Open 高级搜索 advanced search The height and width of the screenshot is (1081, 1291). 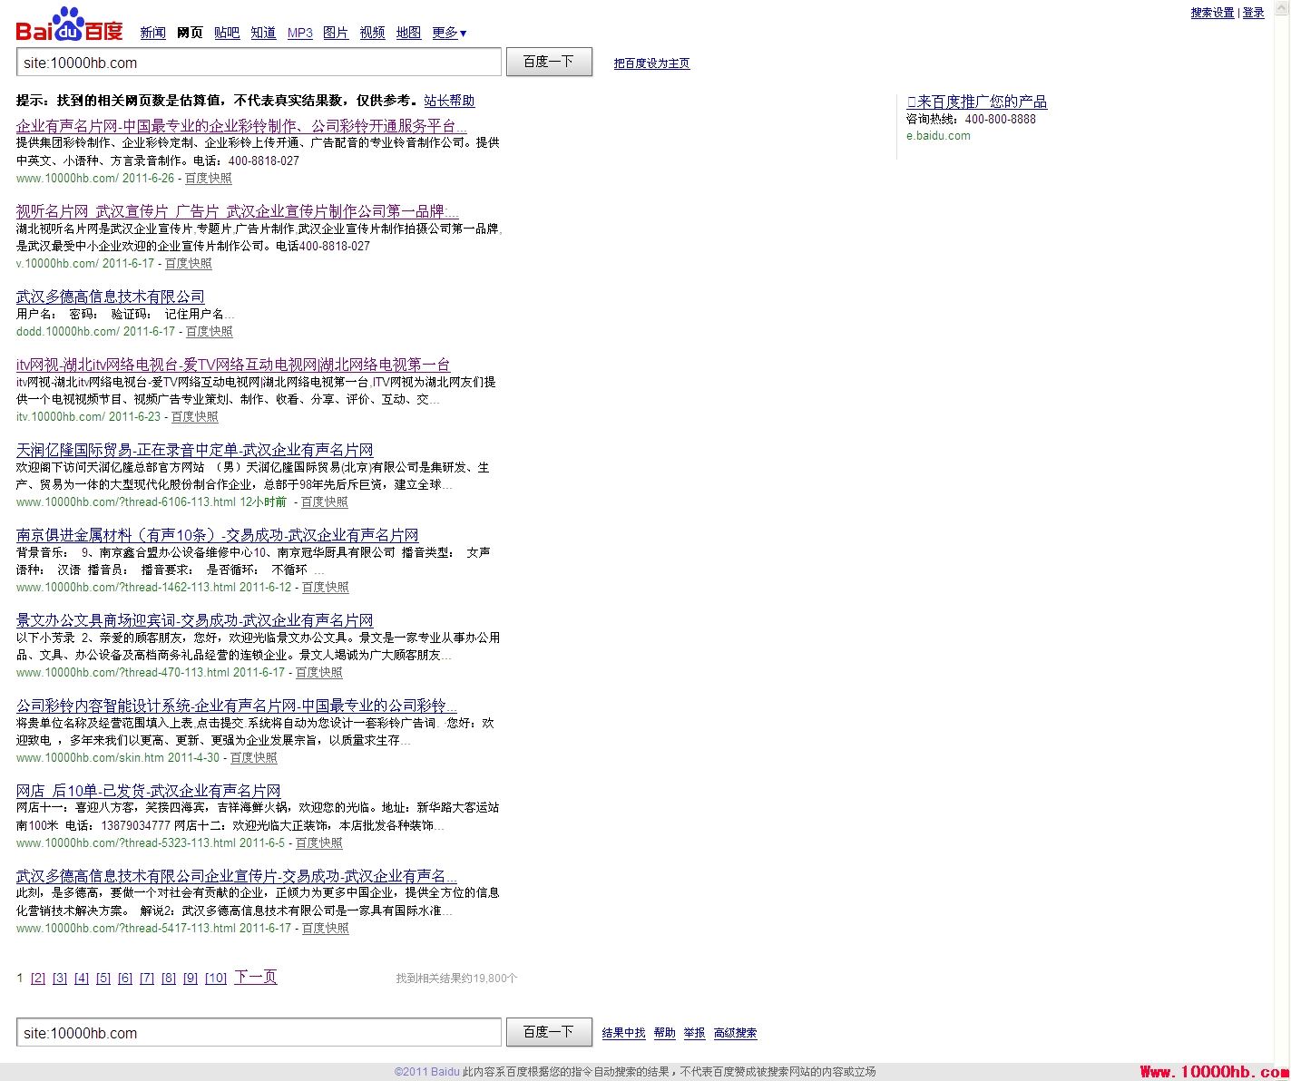click(735, 1033)
